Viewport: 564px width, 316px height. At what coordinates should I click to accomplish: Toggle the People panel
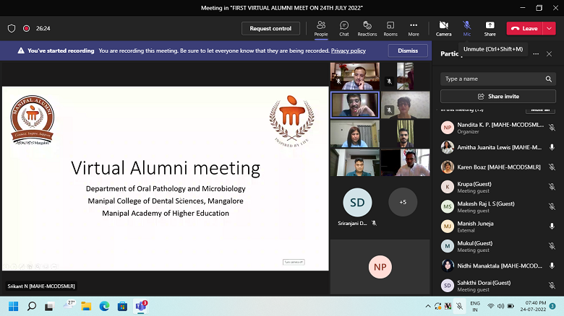tap(321, 28)
